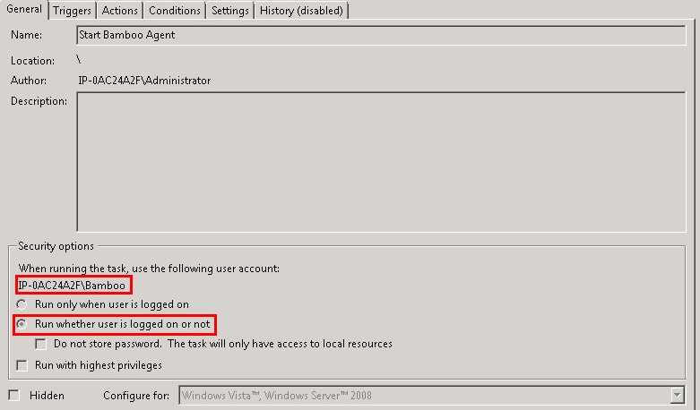
Task: Click the Configure for label
Action: [x=138, y=395]
